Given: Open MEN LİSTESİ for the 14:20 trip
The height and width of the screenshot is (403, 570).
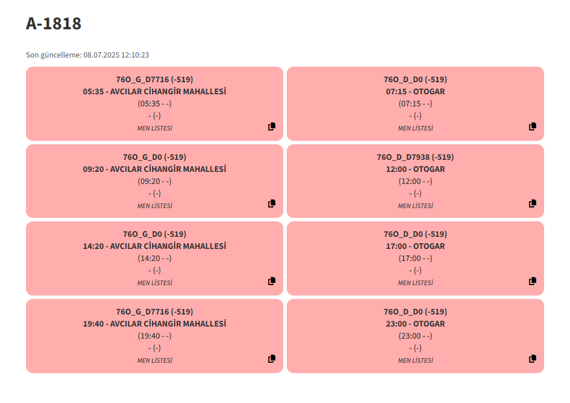Looking at the screenshot, I should pyautogui.click(x=154, y=283).
